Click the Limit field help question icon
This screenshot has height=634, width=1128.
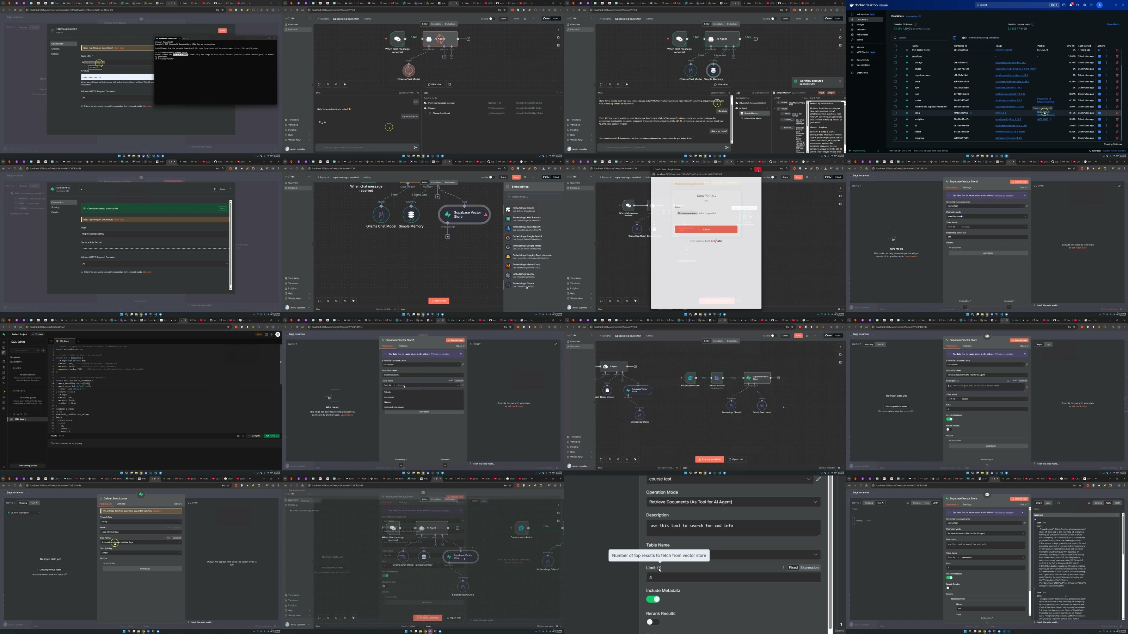pyautogui.click(x=659, y=568)
